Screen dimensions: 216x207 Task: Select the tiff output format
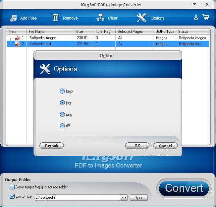pos(62,126)
